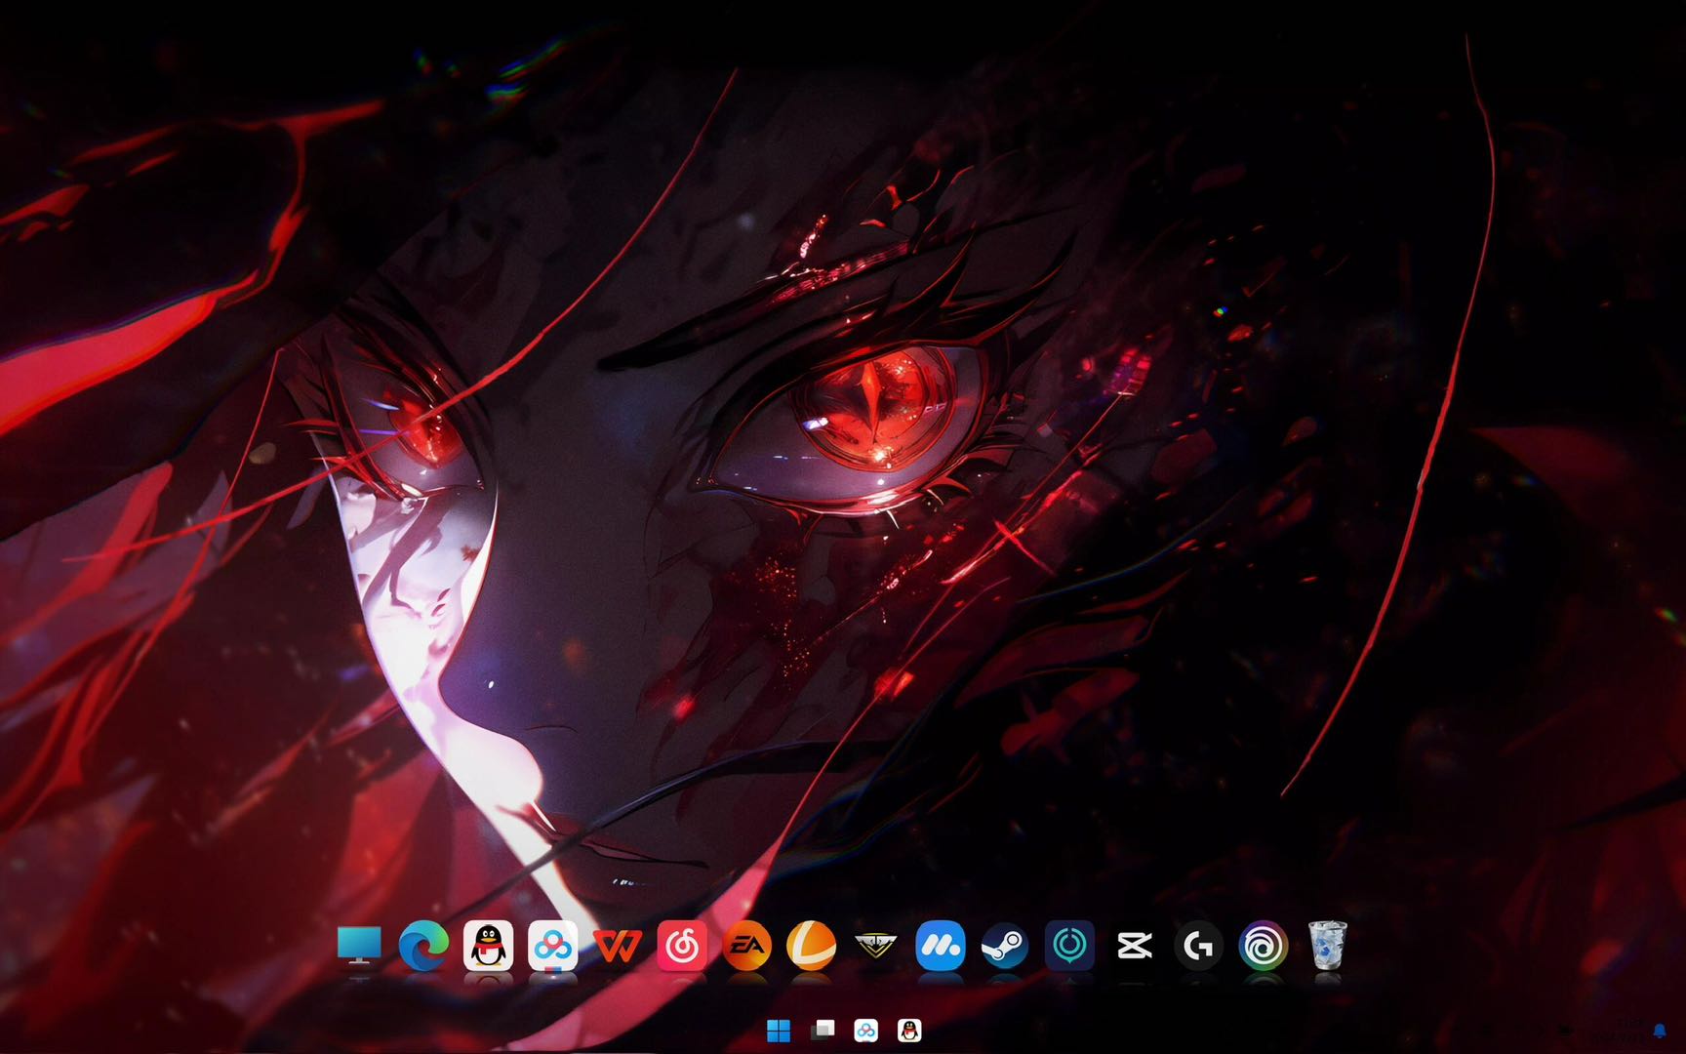The image size is (1686, 1054).
Task: Open Task View on the taskbar
Action: [823, 1031]
